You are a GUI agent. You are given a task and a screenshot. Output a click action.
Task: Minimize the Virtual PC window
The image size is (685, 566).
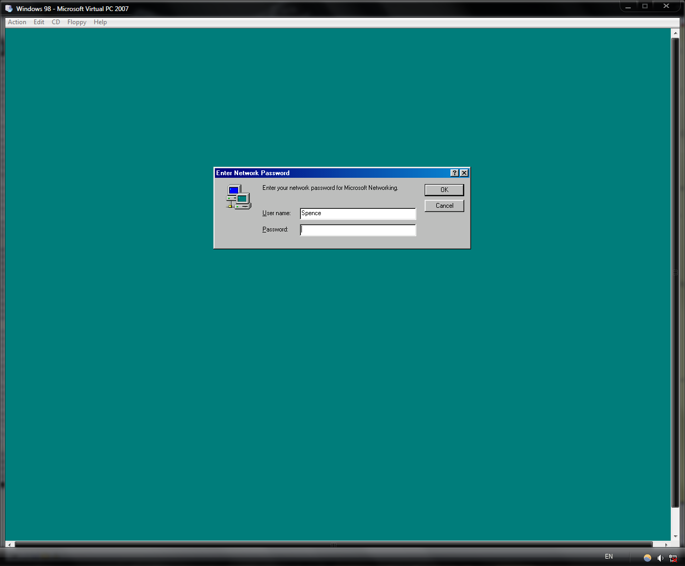[628, 6]
